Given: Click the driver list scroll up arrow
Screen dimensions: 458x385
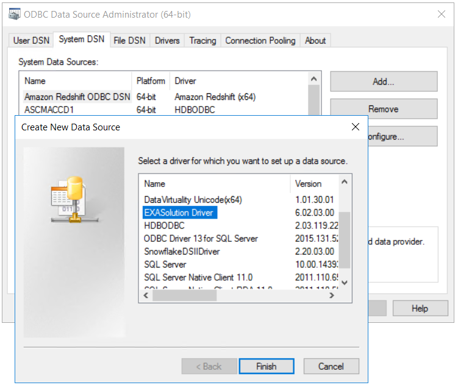Looking at the screenshot, I should (345, 182).
